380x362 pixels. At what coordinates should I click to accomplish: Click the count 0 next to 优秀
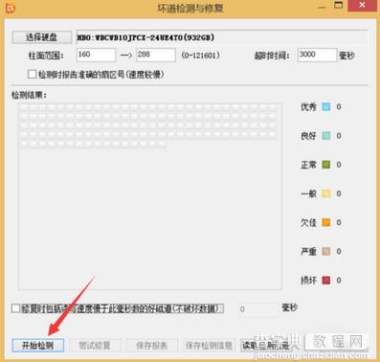click(x=339, y=106)
